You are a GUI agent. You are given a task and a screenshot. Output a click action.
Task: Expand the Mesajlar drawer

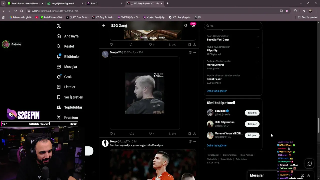tap(308, 175)
